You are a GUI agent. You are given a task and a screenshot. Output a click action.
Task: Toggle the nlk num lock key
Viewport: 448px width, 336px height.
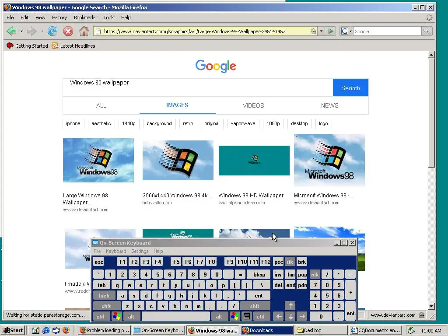coord(315,275)
